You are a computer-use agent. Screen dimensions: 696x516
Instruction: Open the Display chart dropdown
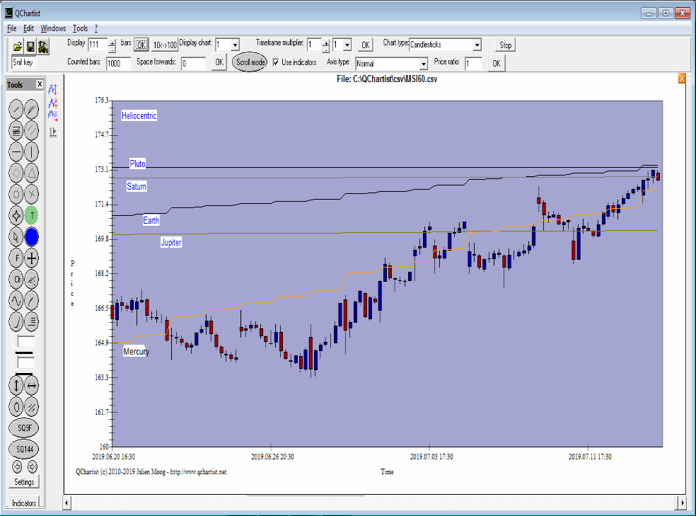(235, 45)
